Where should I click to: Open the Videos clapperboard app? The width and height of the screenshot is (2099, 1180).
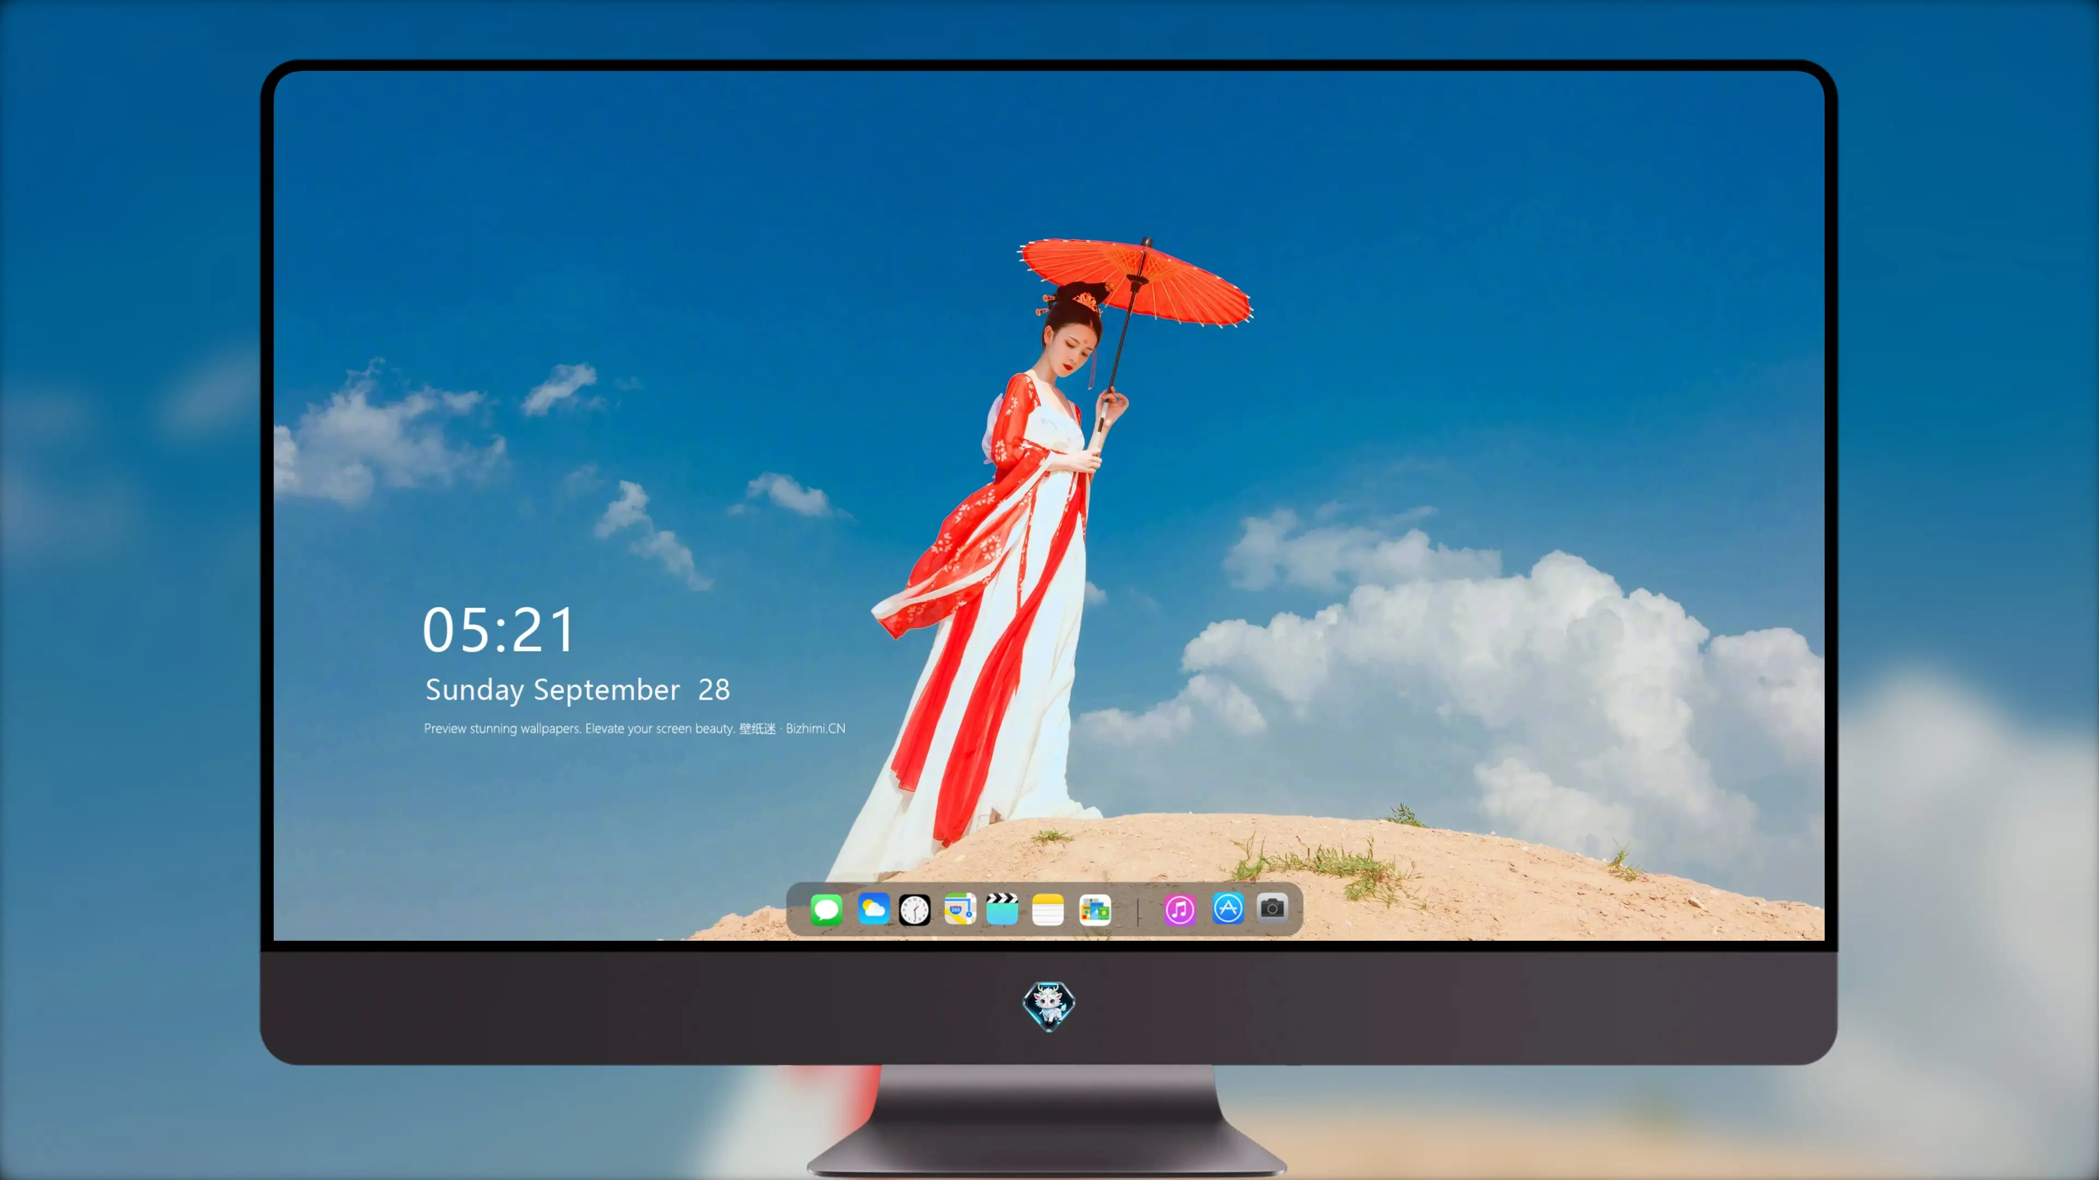point(1002,909)
